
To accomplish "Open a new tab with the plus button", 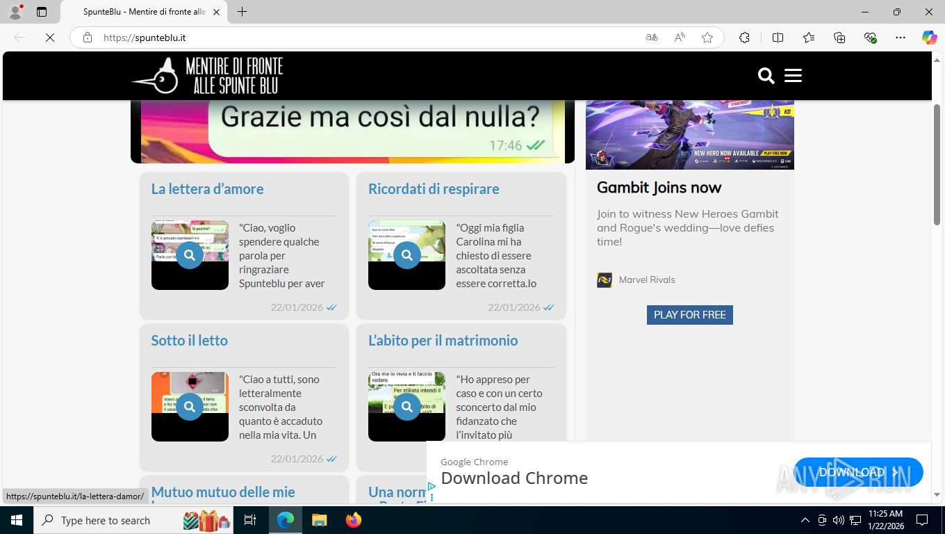I will tap(242, 12).
